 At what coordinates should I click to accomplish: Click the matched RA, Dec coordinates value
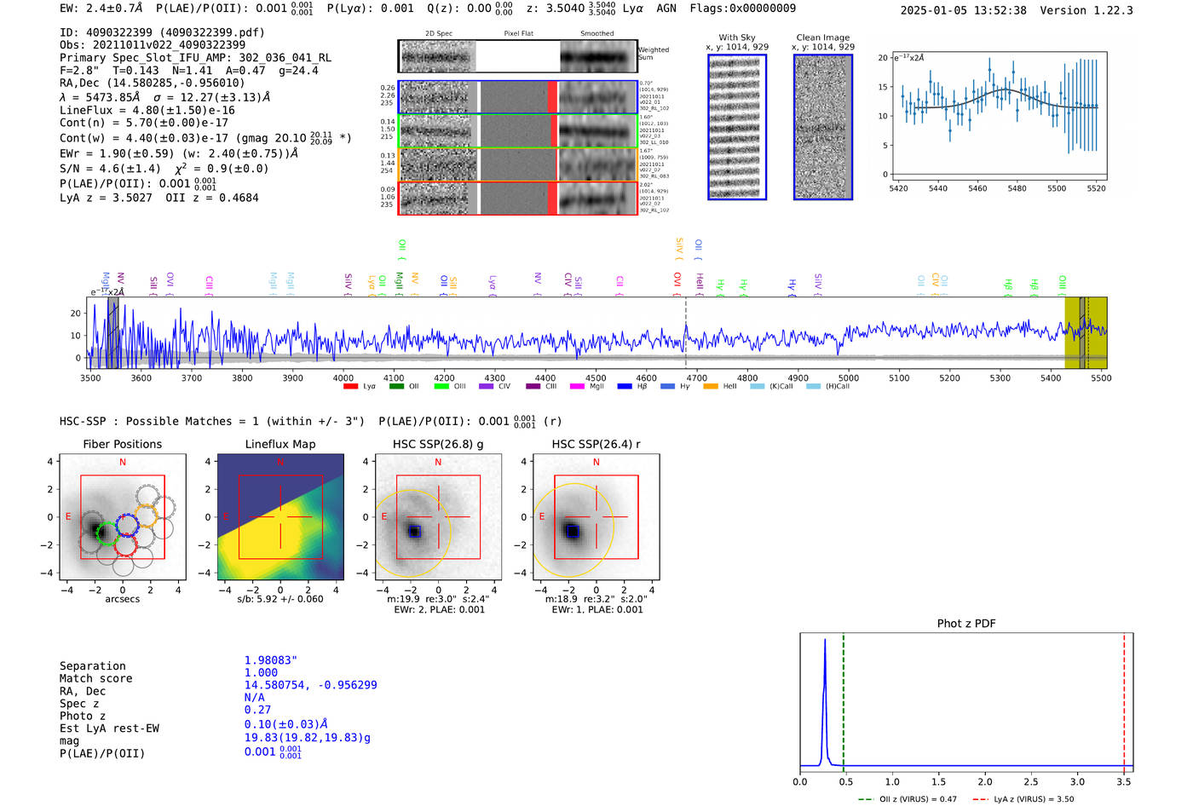tap(310, 685)
